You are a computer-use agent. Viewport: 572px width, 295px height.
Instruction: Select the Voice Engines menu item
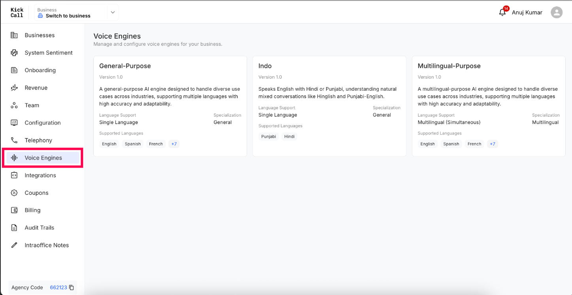43,158
